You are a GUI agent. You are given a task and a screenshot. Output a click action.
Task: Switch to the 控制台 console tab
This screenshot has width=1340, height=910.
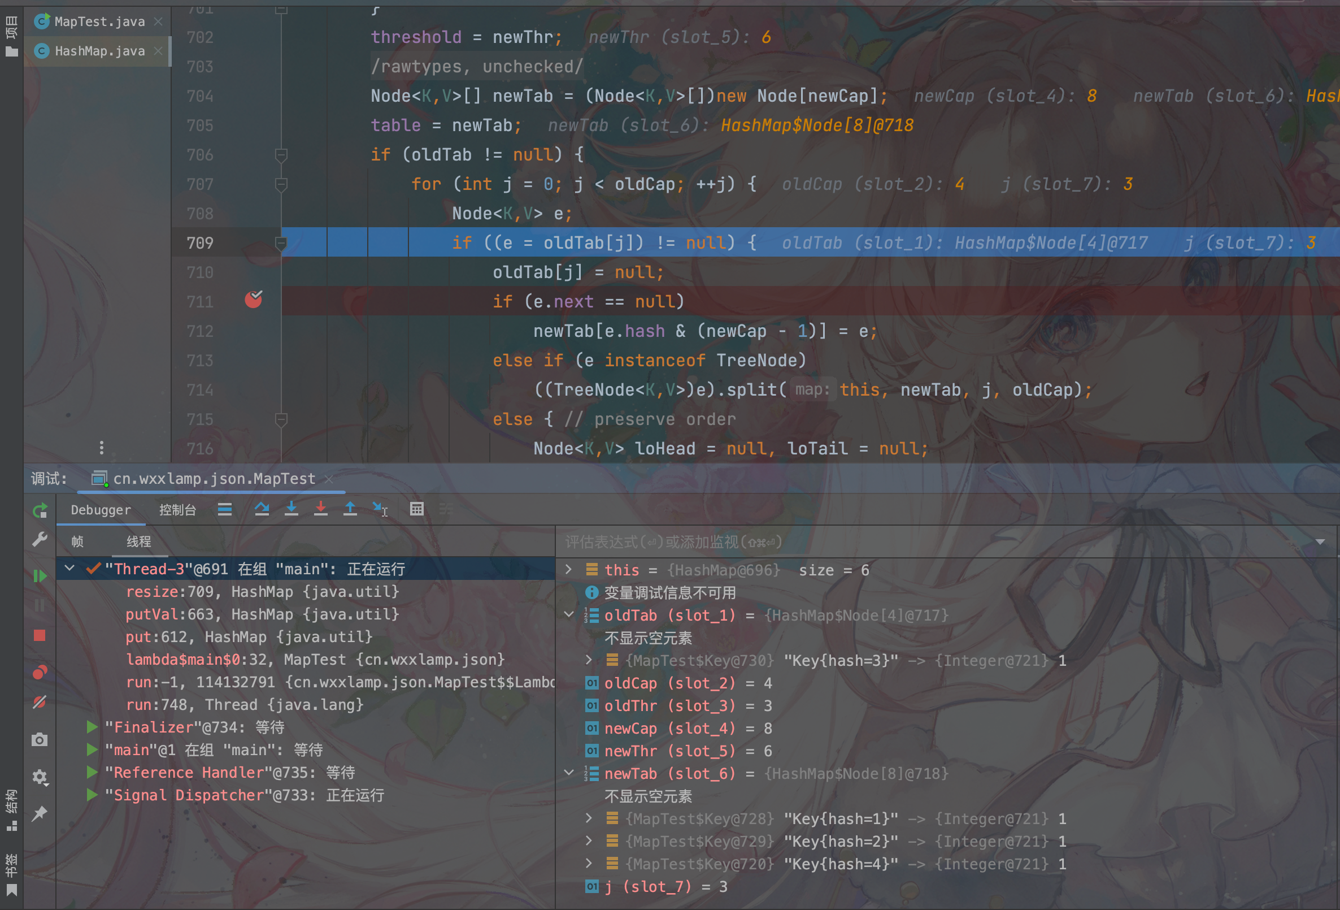point(177,510)
